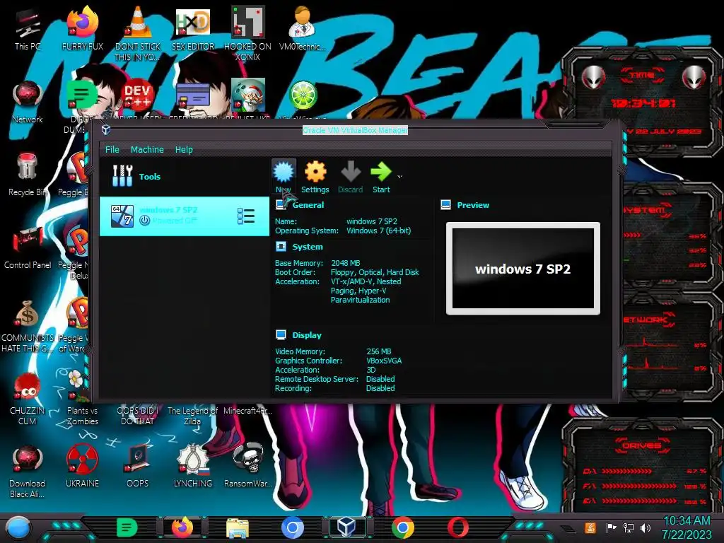Open the Help menu

184,150
